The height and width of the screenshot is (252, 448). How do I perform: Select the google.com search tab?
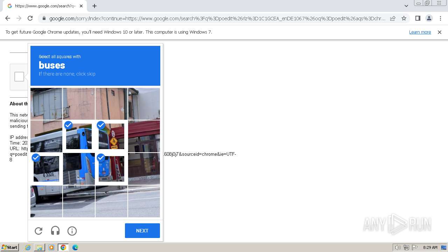coord(45,6)
